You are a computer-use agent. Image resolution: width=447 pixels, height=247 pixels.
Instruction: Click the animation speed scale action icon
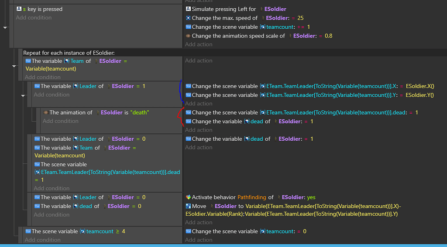point(188,36)
